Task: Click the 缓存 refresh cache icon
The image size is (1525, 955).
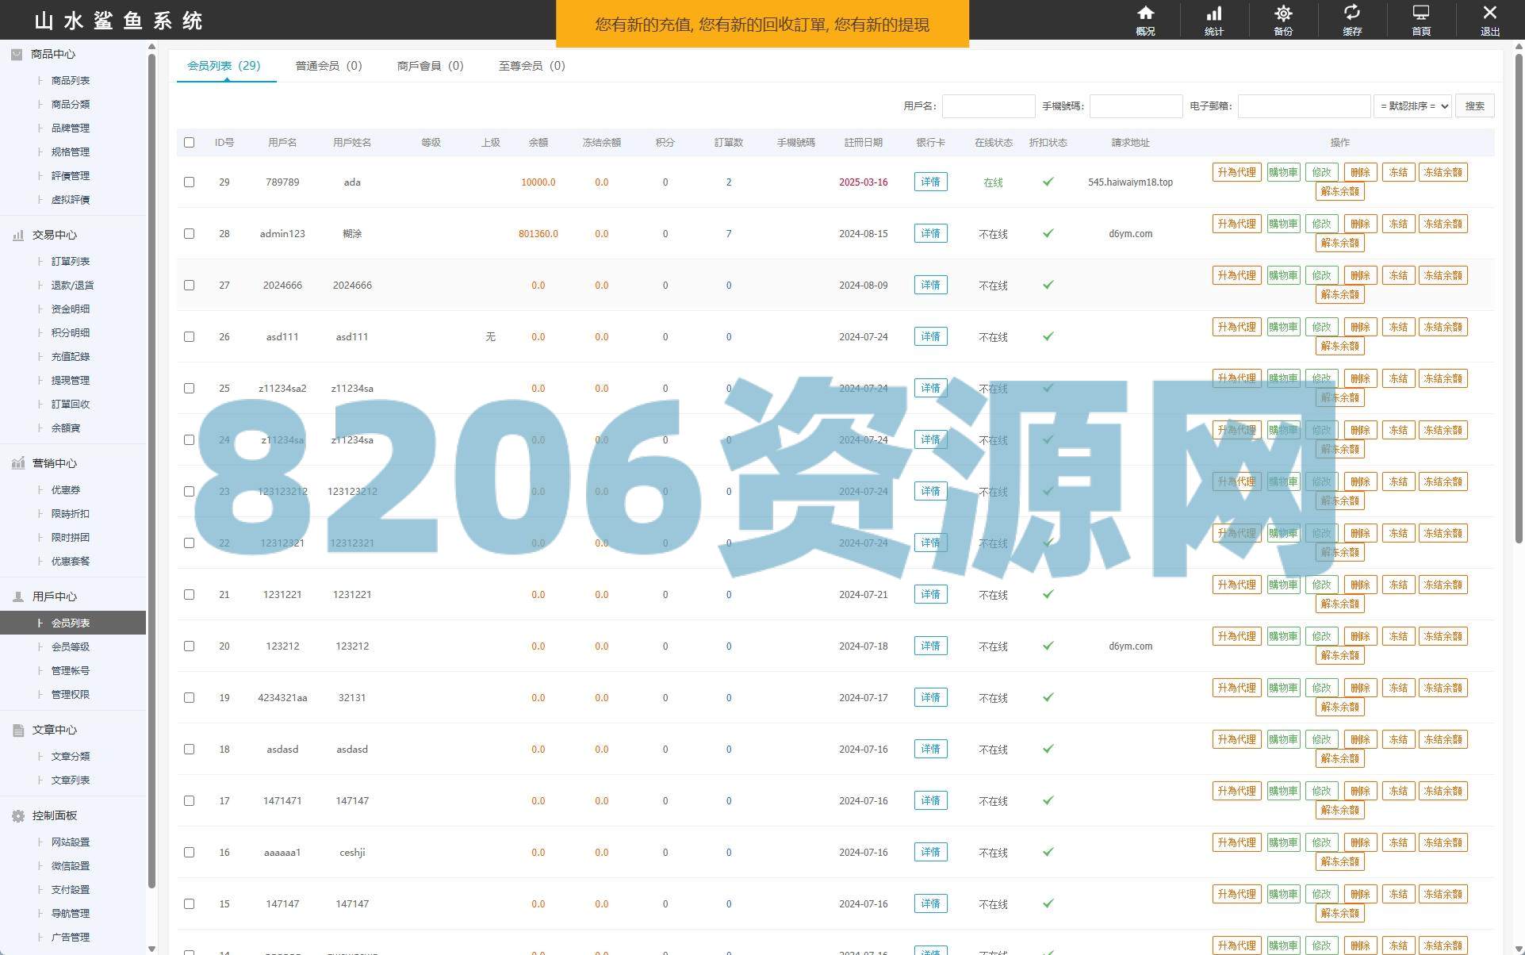Action: 1352,13
